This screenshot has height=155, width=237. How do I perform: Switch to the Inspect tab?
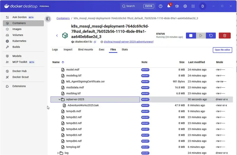point(68,50)
